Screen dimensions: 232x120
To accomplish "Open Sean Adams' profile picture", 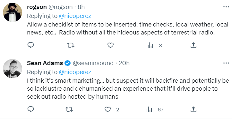I will (13, 69).
